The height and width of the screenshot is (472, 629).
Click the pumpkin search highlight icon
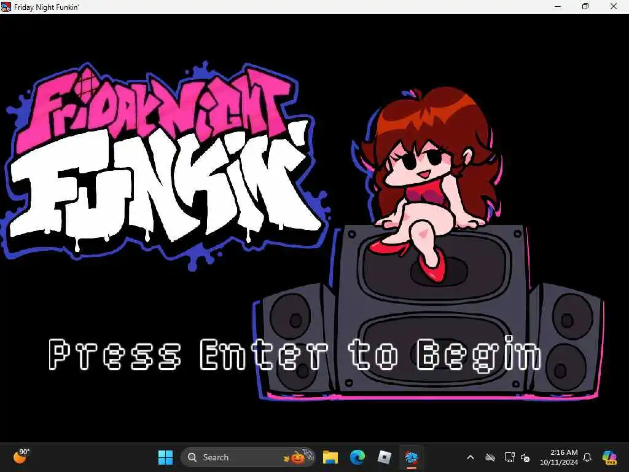tap(298, 457)
